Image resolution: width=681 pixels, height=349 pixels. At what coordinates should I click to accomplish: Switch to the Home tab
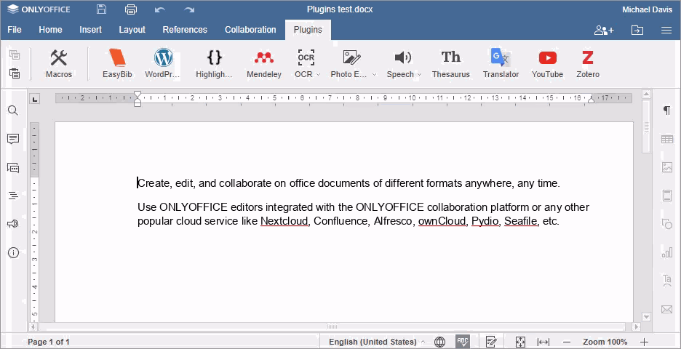[50, 30]
